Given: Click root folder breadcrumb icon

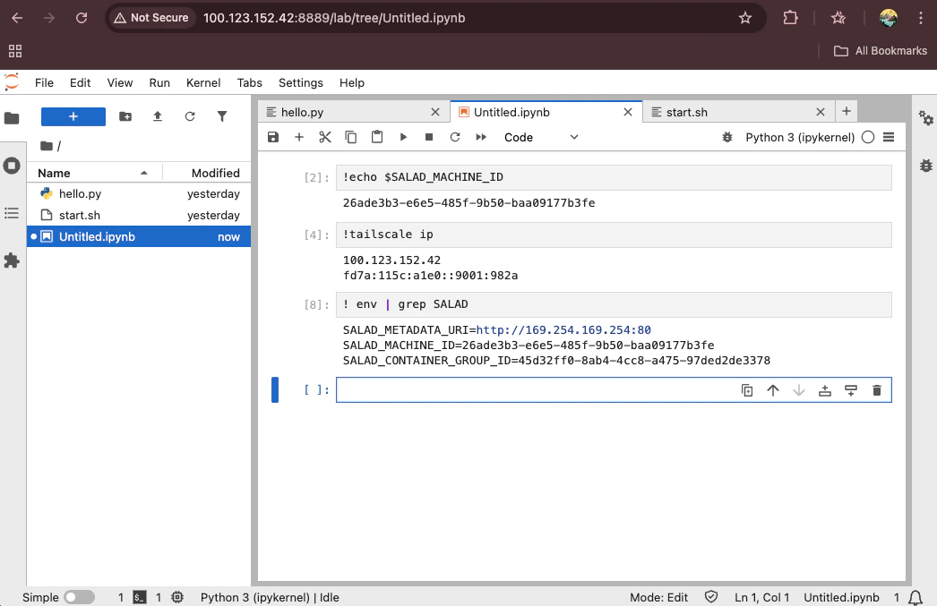Looking at the screenshot, I should [47, 146].
